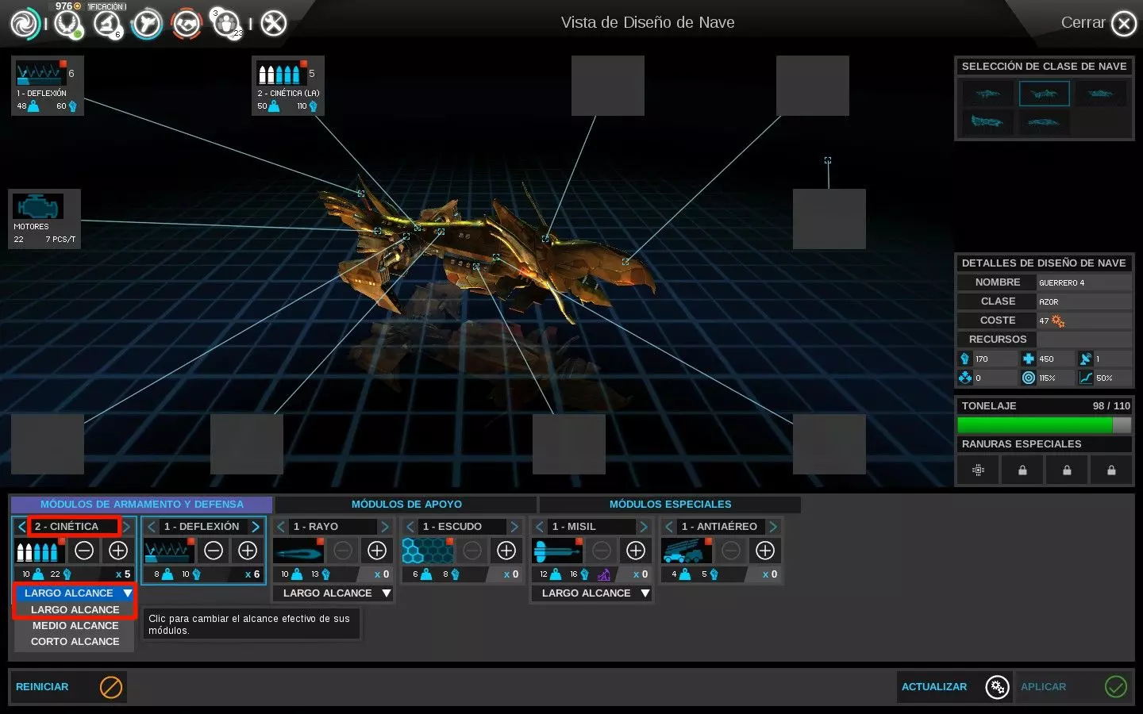
Task: Open the galaxy view spiral icon
Action: point(25,24)
